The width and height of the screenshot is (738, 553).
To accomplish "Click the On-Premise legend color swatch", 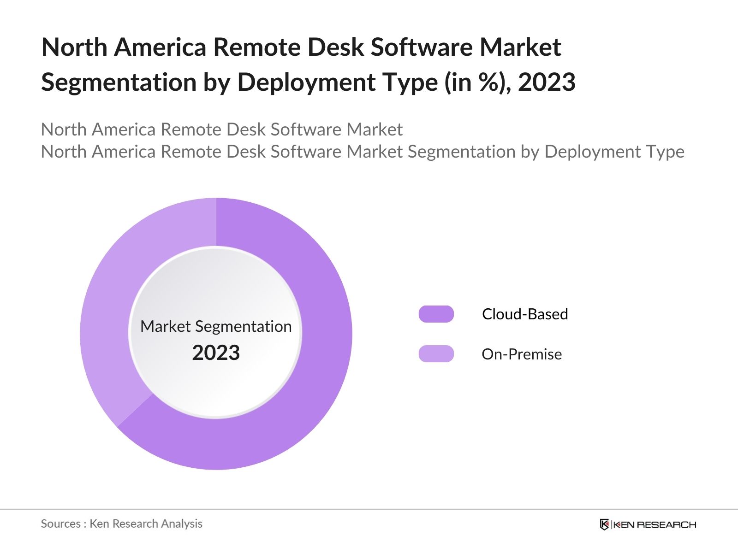I will pos(436,354).
